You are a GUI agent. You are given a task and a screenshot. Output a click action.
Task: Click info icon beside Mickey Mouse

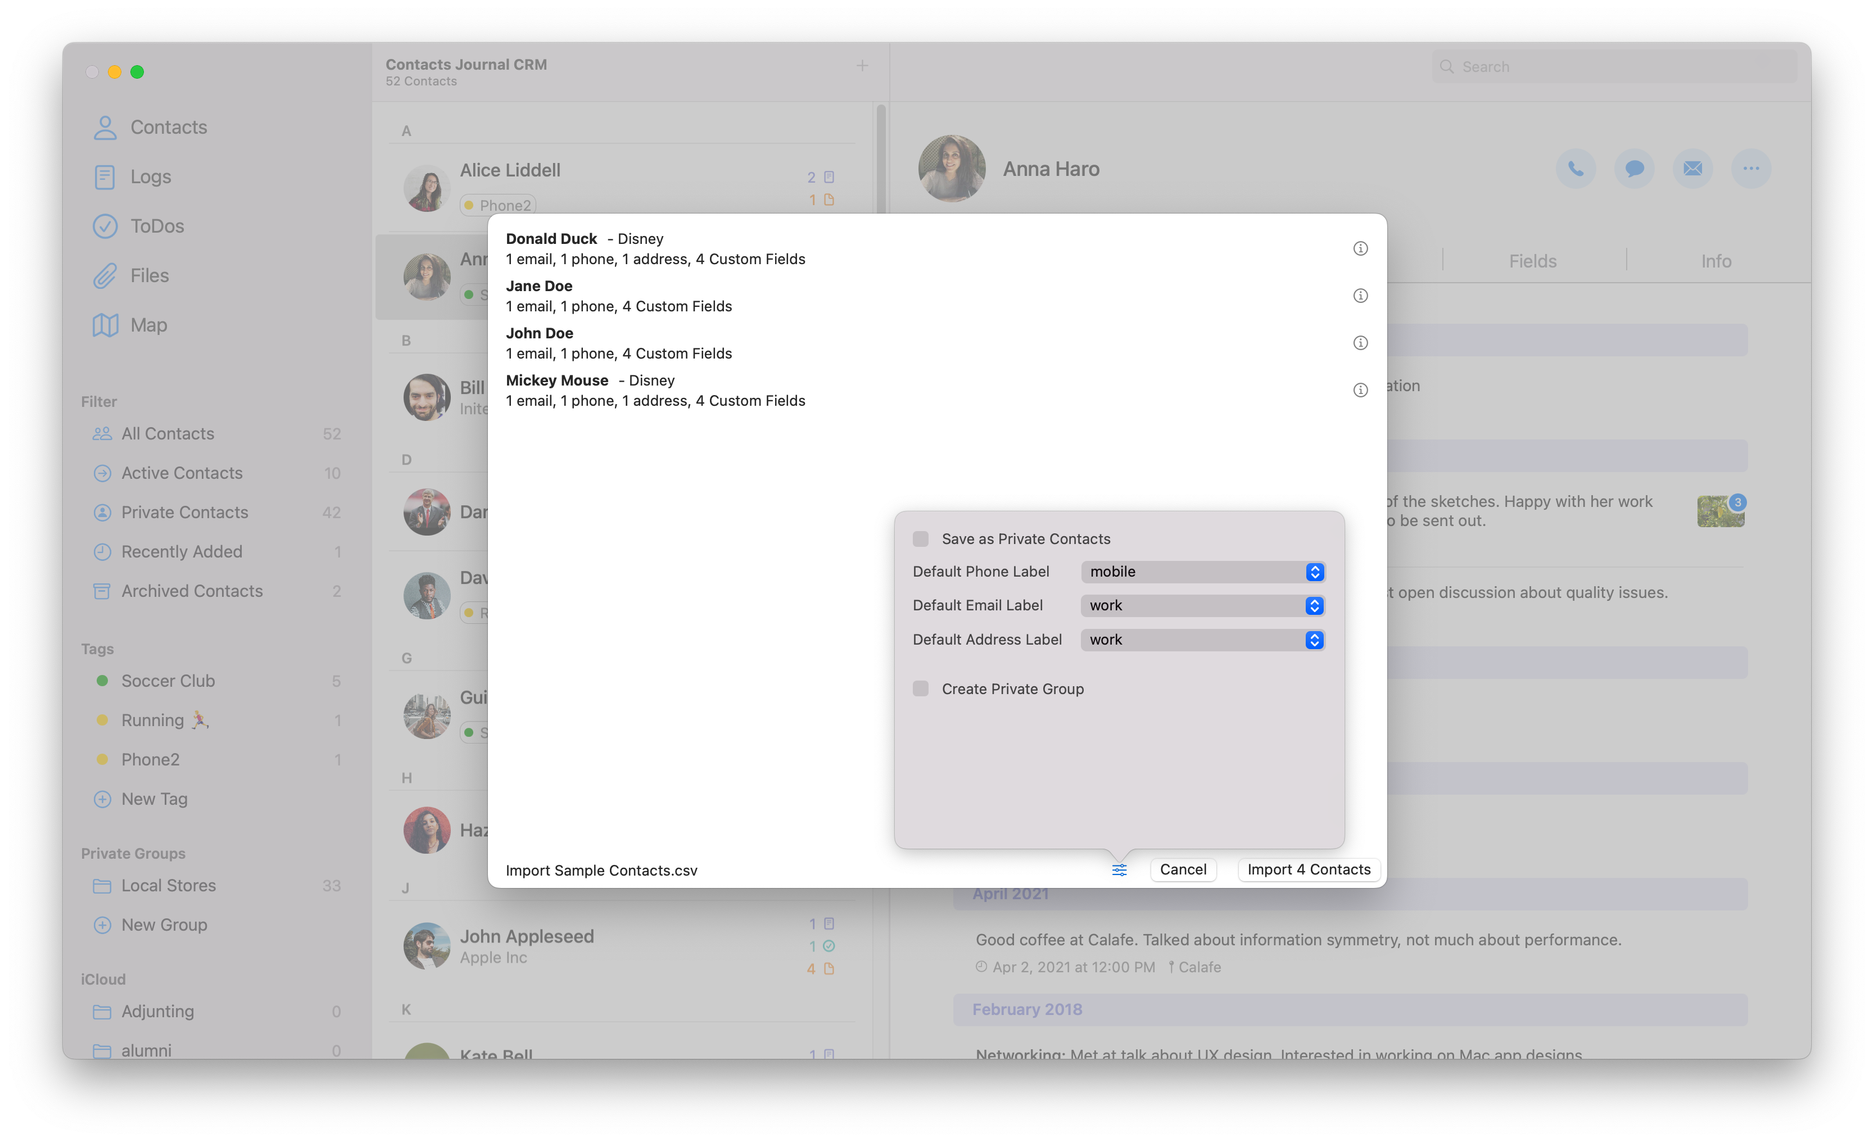pos(1360,390)
